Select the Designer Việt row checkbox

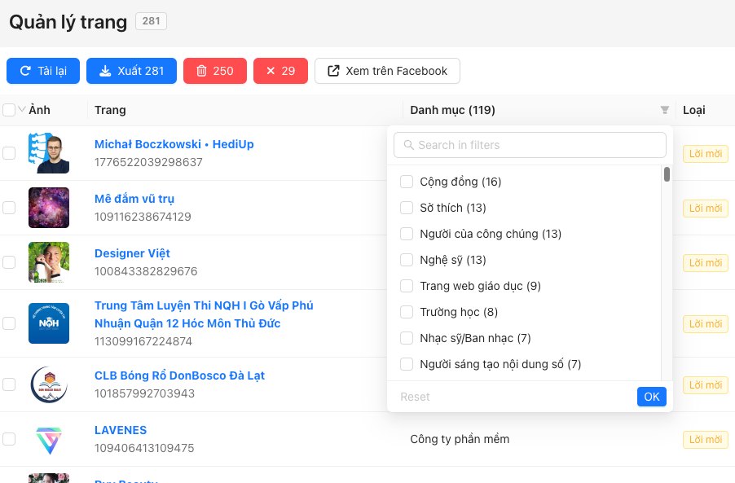pos(9,262)
